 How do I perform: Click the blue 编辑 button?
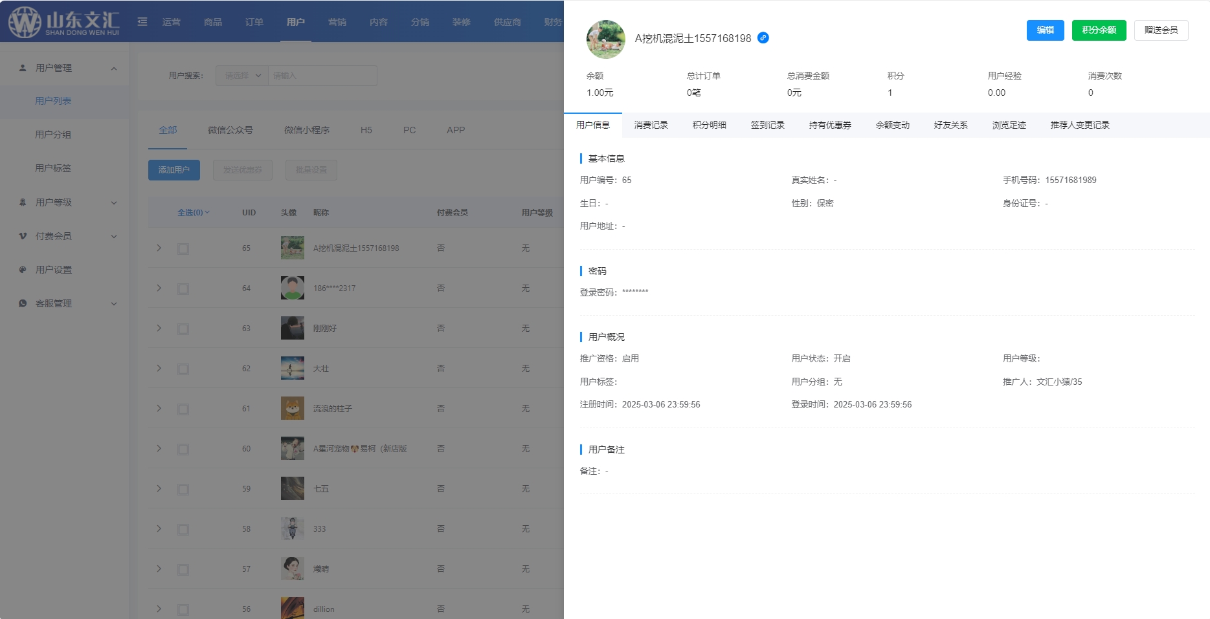1045,30
